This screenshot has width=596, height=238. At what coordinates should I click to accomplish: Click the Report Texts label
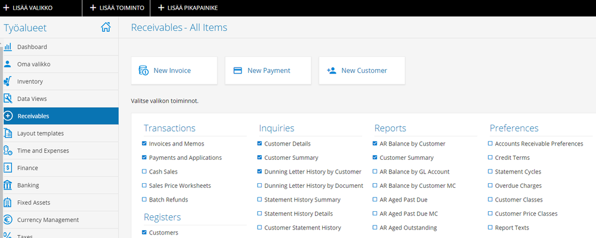point(512,228)
